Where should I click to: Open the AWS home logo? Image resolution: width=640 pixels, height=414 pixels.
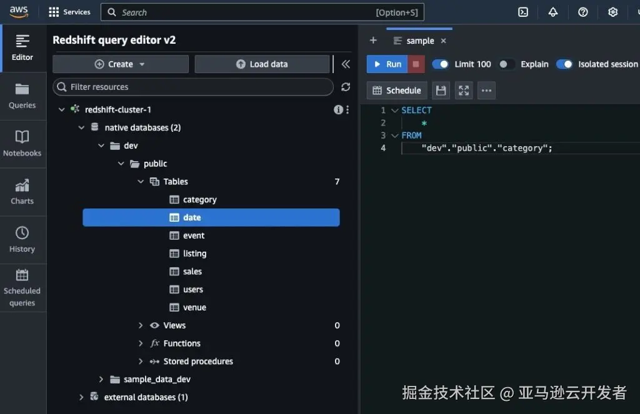click(19, 12)
